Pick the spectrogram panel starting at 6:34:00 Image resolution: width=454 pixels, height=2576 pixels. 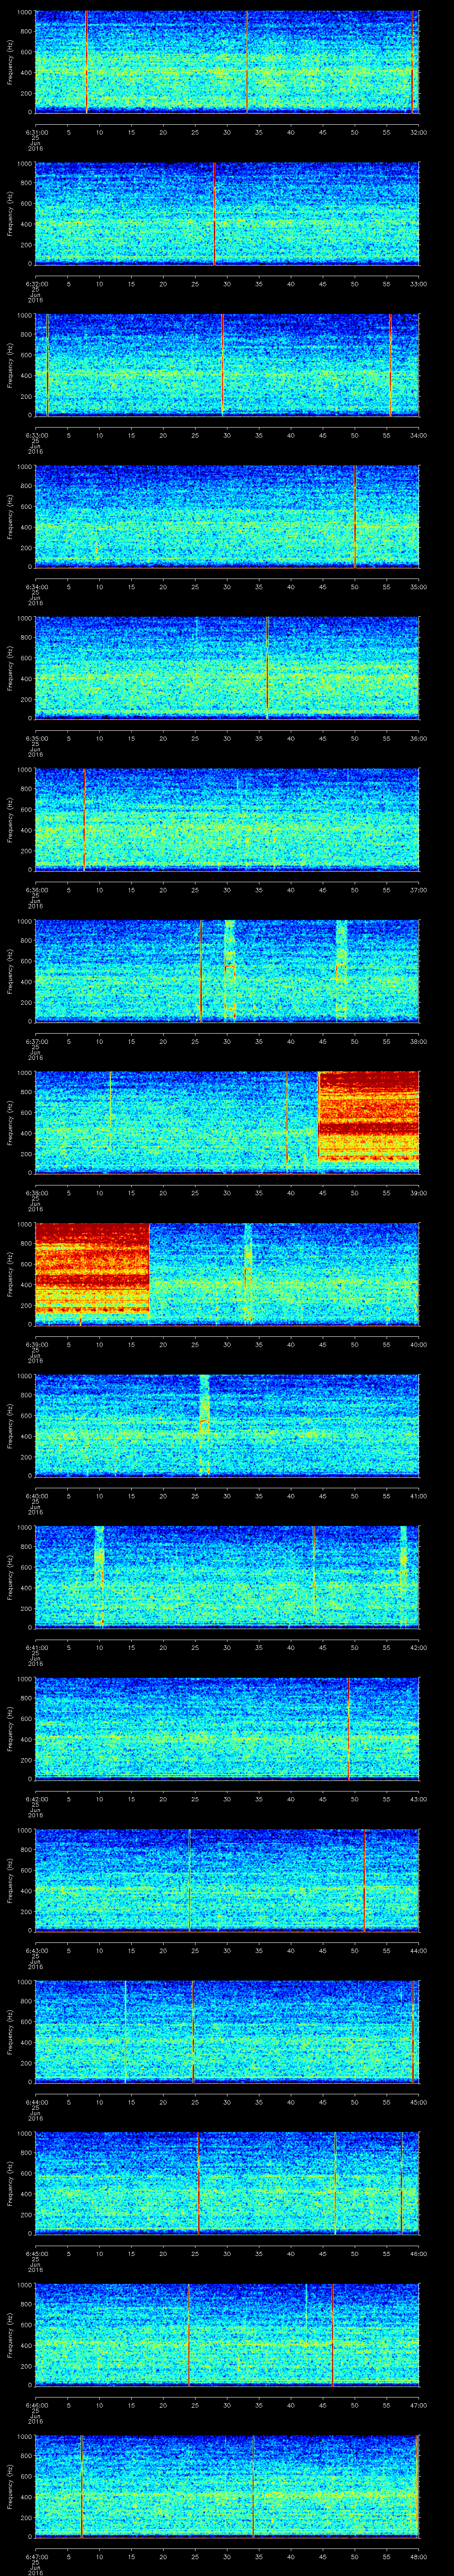(227, 516)
